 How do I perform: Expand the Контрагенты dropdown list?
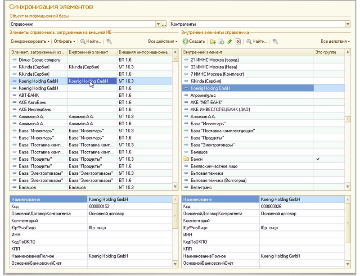[348, 24]
